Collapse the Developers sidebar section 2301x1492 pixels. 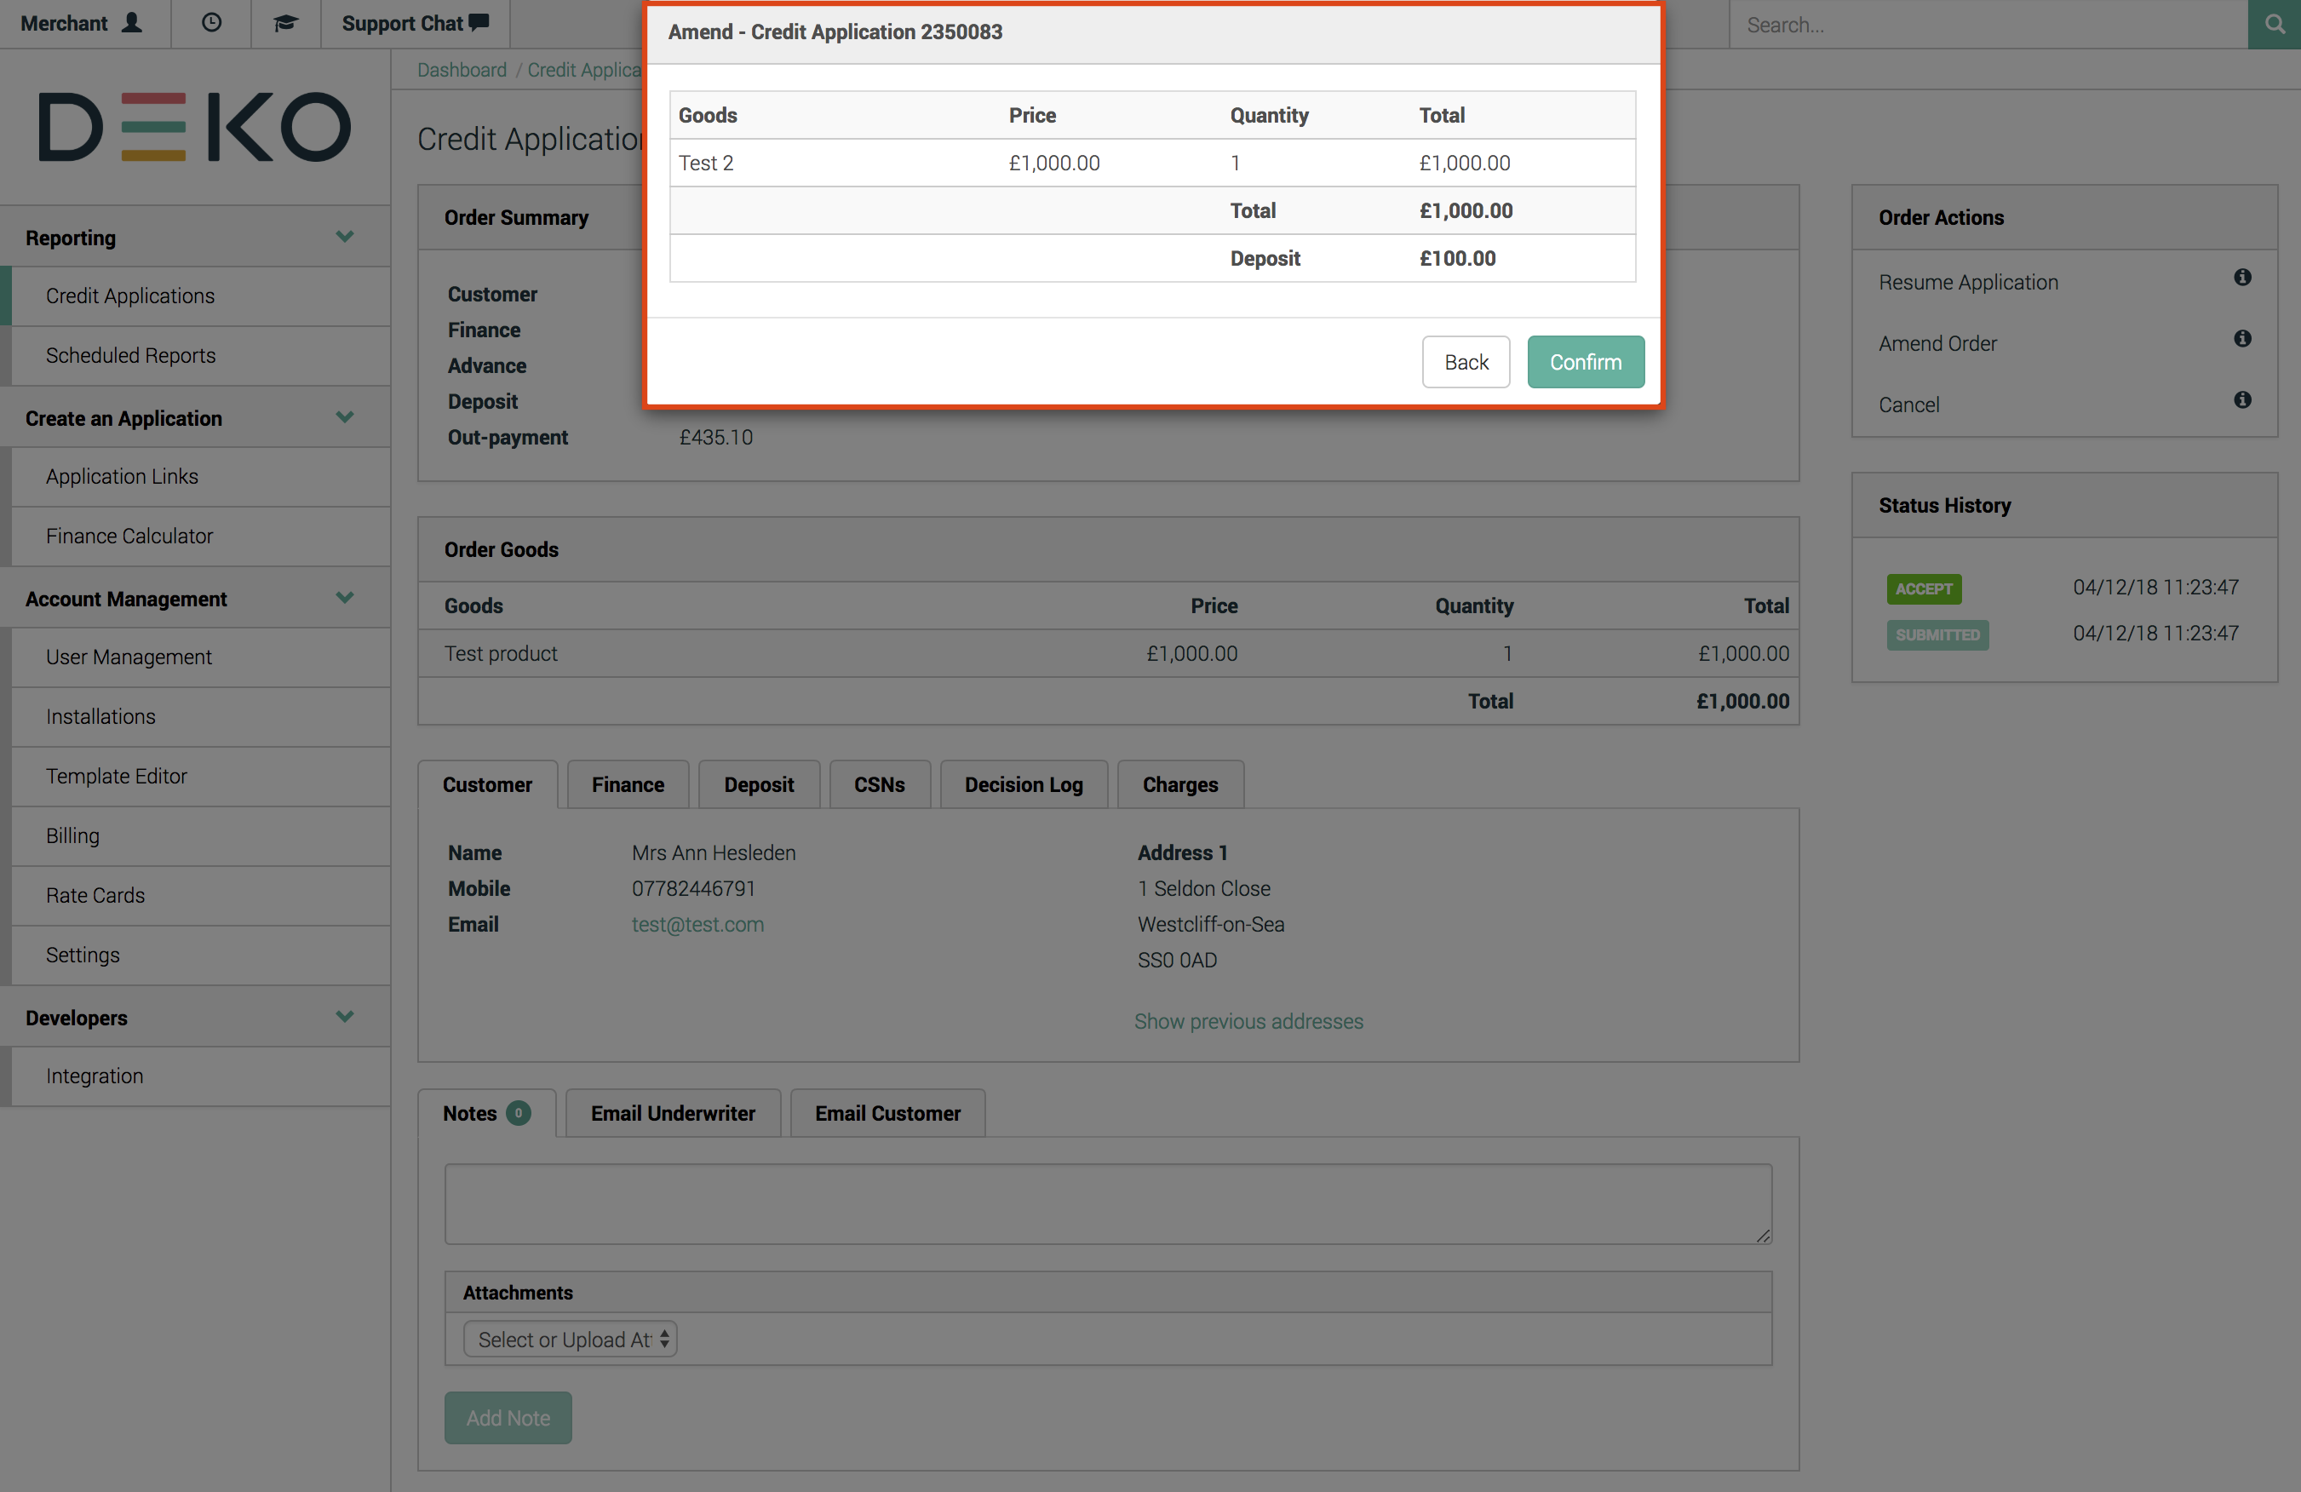pyautogui.click(x=344, y=1017)
